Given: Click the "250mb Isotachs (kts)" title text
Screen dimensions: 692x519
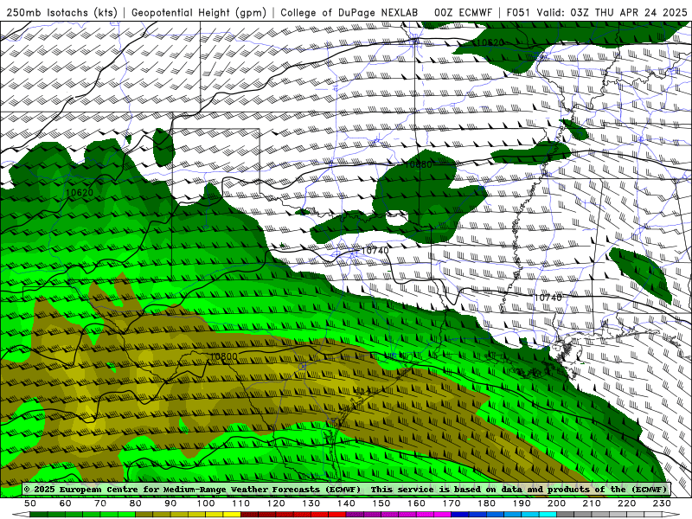Looking at the screenshot, I should pos(61,12).
